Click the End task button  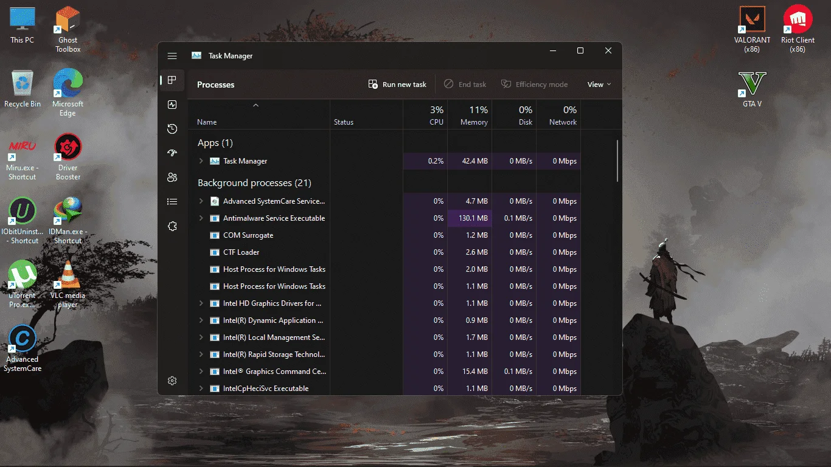click(x=465, y=85)
